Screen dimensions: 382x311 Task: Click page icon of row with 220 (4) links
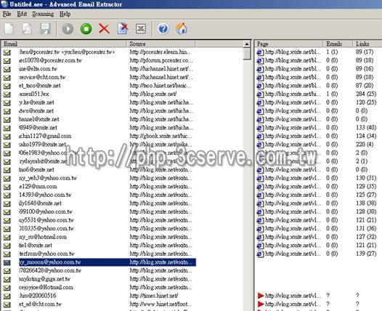pos(260,145)
